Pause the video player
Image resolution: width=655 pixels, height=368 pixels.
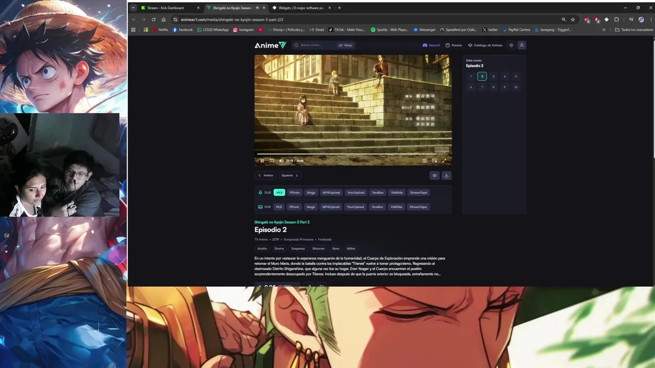262,160
